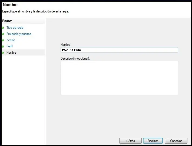Click the Pasos sidebar header
Image resolution: width=192 pixels, height=146 pixels.
click(x=7, y=21)
